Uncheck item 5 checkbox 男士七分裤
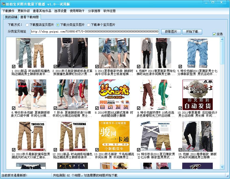230x179 pixels. [x=180, y=66]
